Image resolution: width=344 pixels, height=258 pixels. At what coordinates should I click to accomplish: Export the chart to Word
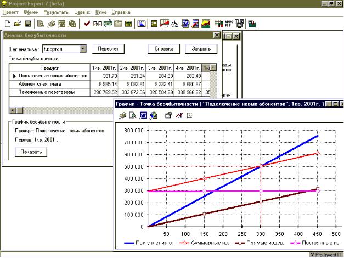click(x=143, y=115)
